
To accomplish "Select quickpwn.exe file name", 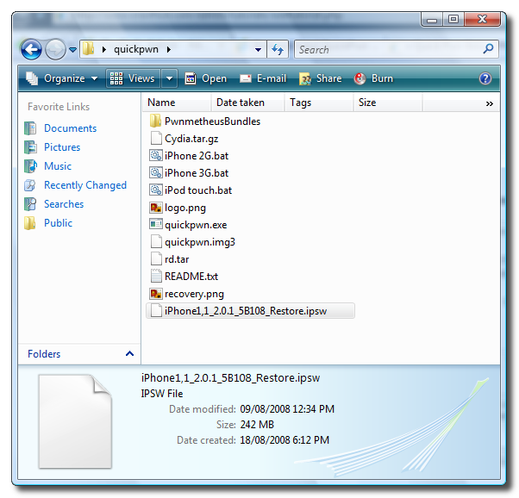I will [196, 225].
